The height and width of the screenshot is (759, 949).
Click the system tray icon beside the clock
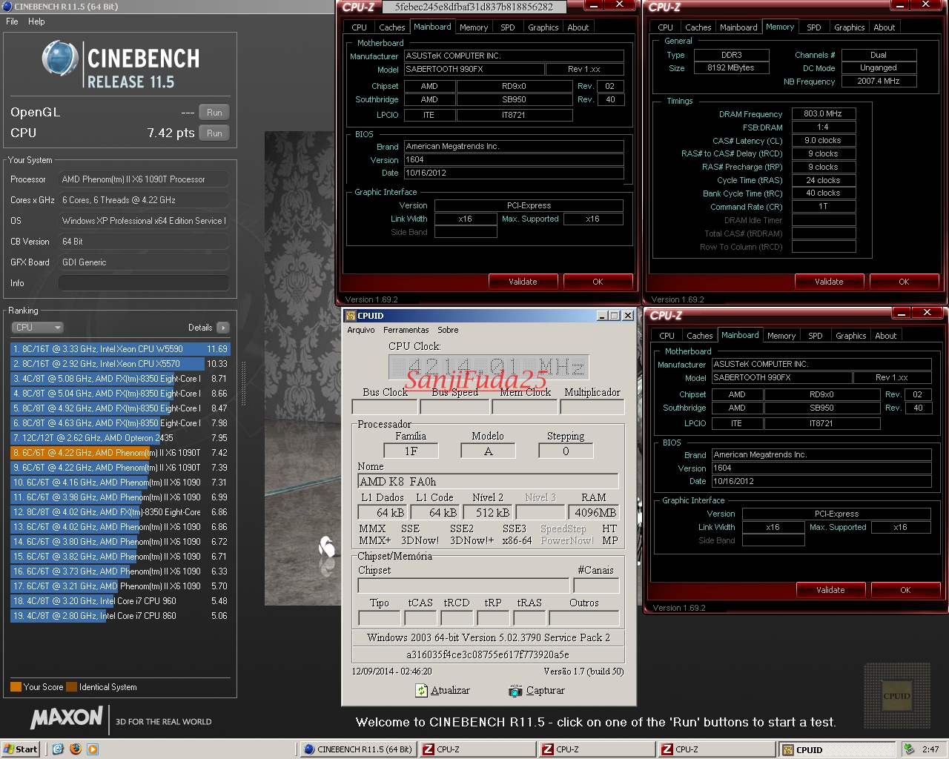click(x=909, y=749)
